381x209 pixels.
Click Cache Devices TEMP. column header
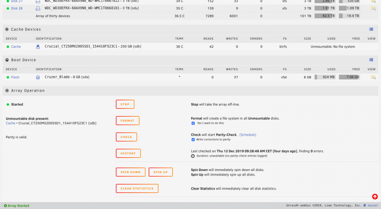[179, 38]
